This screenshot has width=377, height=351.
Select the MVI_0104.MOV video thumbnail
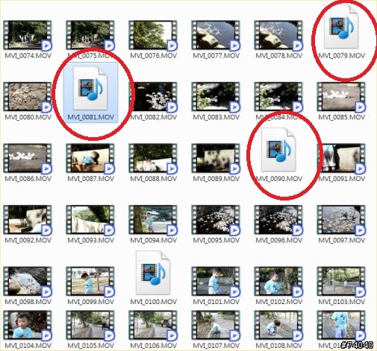click(x=28, y=326)
